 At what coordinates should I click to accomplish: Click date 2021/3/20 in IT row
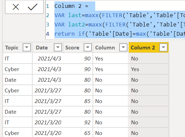(x=48, y=123)
